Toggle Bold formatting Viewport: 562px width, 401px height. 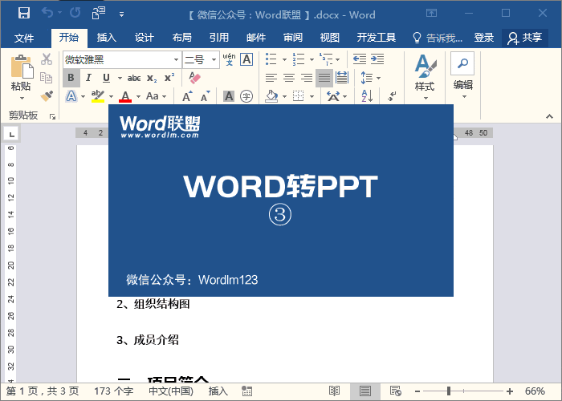pyautogui.click(x=71, y=78)
